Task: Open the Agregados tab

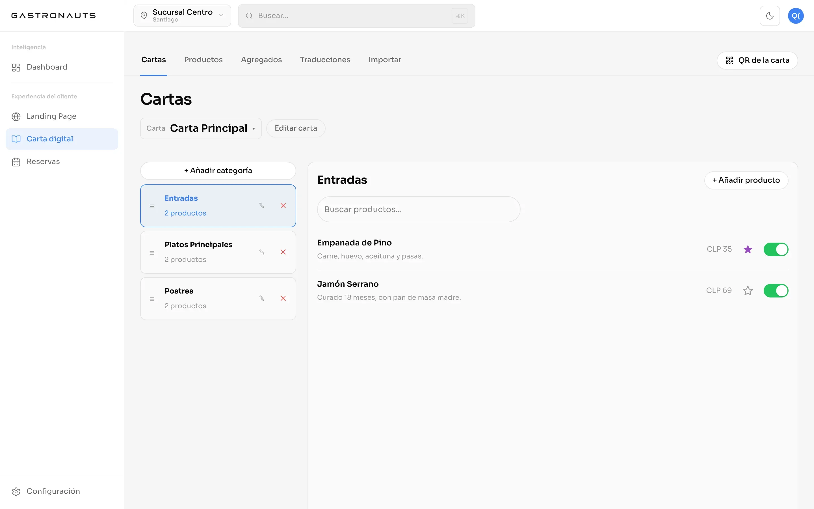Action: (x=261, y=60)
